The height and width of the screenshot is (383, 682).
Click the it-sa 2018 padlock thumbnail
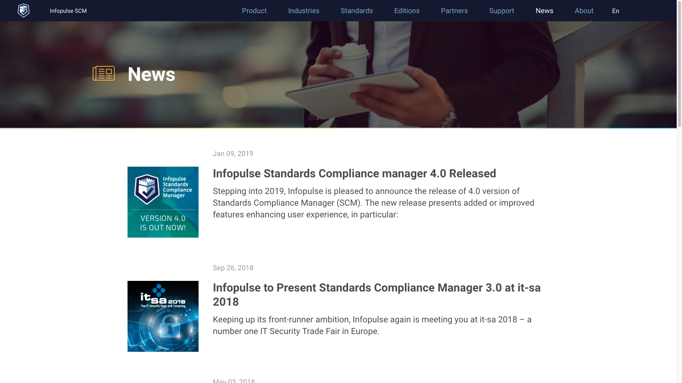click(x=163, y=316)
